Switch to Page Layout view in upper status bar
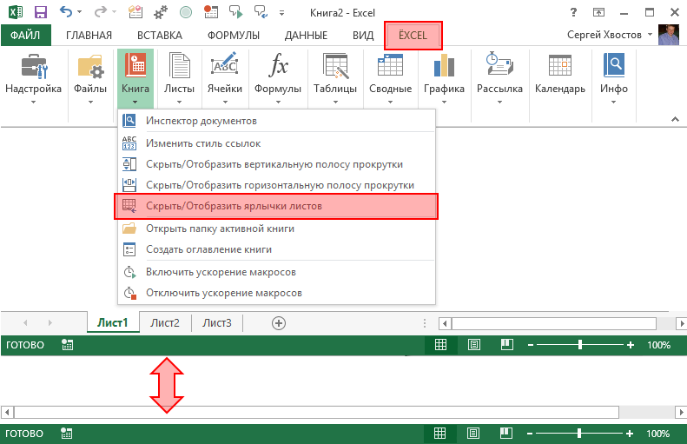 click(x=474, y=345)
